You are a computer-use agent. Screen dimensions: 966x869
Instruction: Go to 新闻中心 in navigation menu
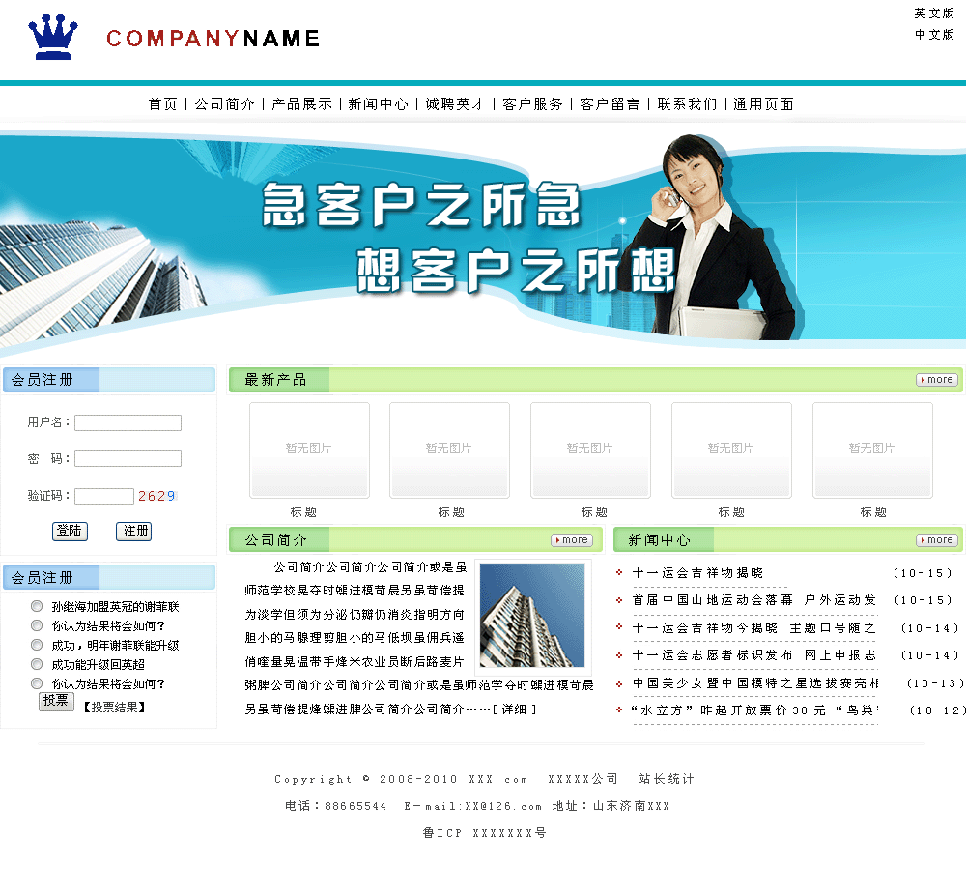tap(378, 104)
